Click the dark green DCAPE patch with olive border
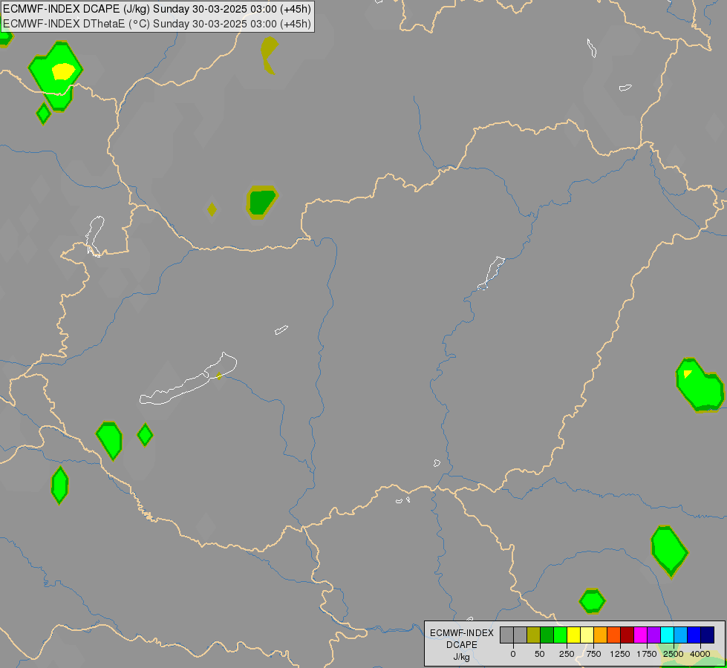The height and width of the screenshot is (668, 727). (x=262, y=202)
